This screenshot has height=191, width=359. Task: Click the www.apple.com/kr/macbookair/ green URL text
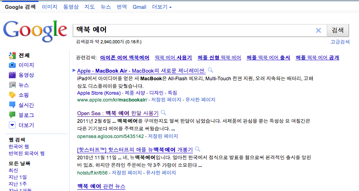coord(112,100)
